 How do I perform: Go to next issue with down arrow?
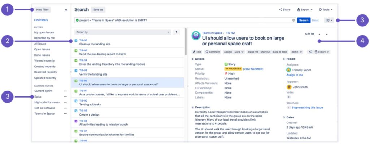pyautogui.click(x=327, y=34)
